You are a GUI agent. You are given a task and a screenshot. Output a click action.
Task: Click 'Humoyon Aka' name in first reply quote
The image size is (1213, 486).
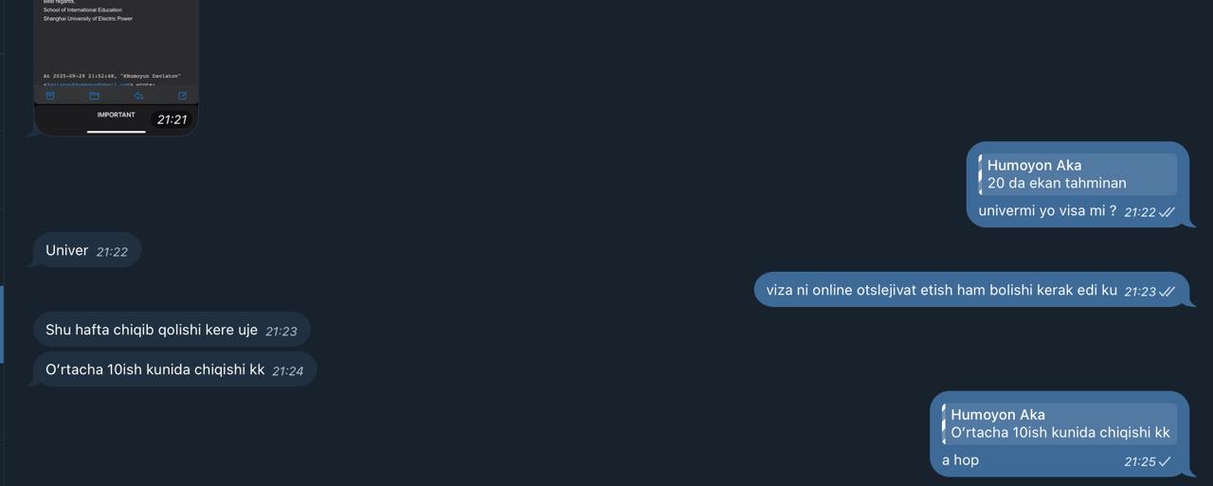[1034, 165]
